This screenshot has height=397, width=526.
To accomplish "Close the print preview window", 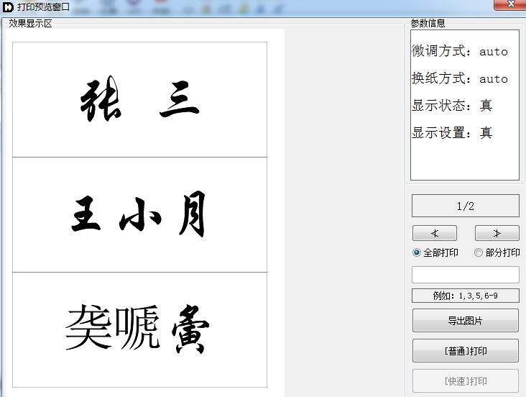I will point(509,5).
